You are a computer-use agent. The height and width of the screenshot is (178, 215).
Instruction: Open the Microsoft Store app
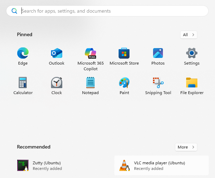click(124, 57)
